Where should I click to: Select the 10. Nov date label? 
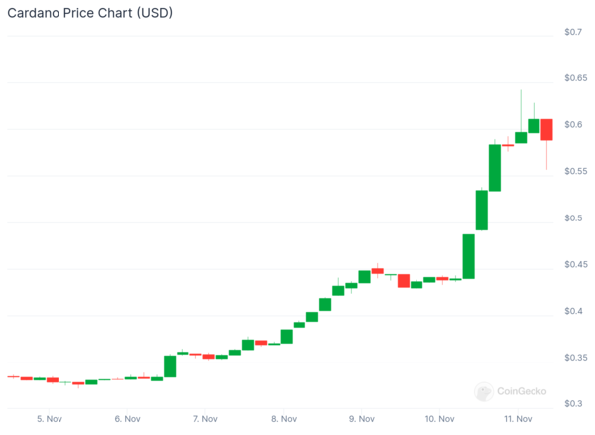tap(439, 419)
